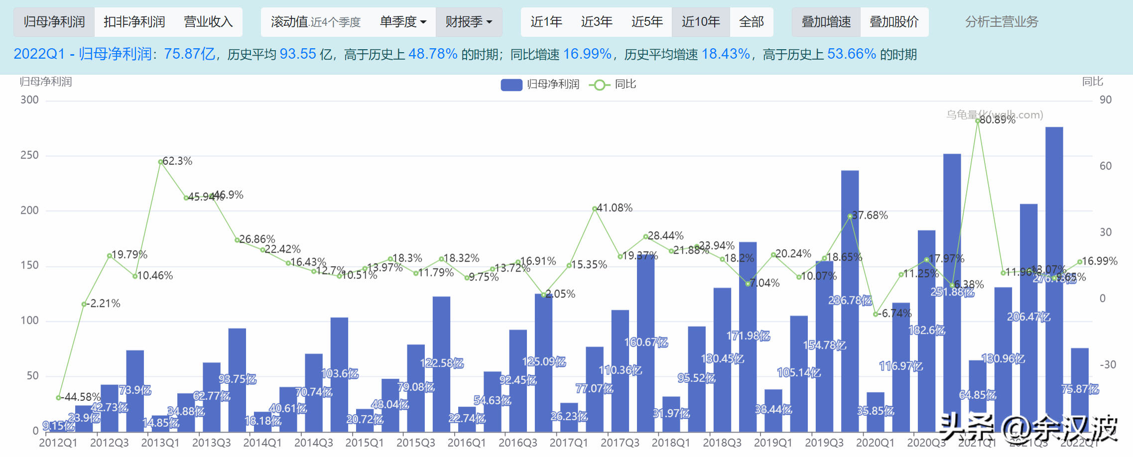Viewport: 1133px width, 457px height.
Task: Toggle the 叠加增速 overlay
Action: click(x=826, y=22)
